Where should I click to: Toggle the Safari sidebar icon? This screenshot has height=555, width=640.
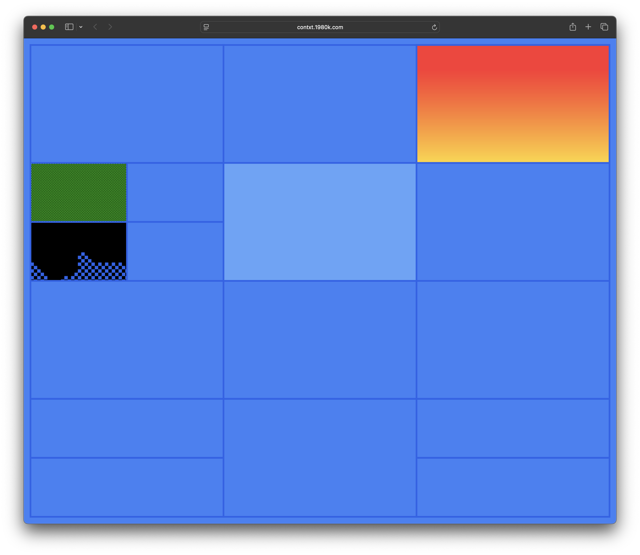(x=69, y=27)
